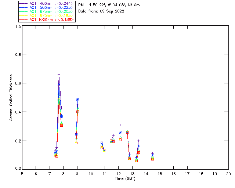Click the x-axis label 9
Screen dimensions: 235x188
(77, 174)
